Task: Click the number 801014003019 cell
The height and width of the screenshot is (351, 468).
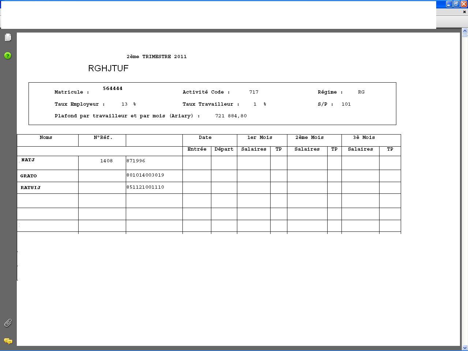Action: point(145,175)
